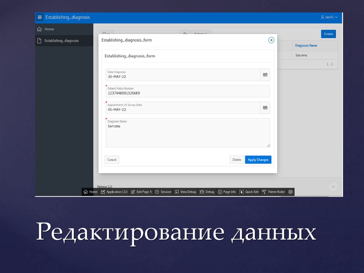Activate Quick Edit mode

[x=248, y=192]
